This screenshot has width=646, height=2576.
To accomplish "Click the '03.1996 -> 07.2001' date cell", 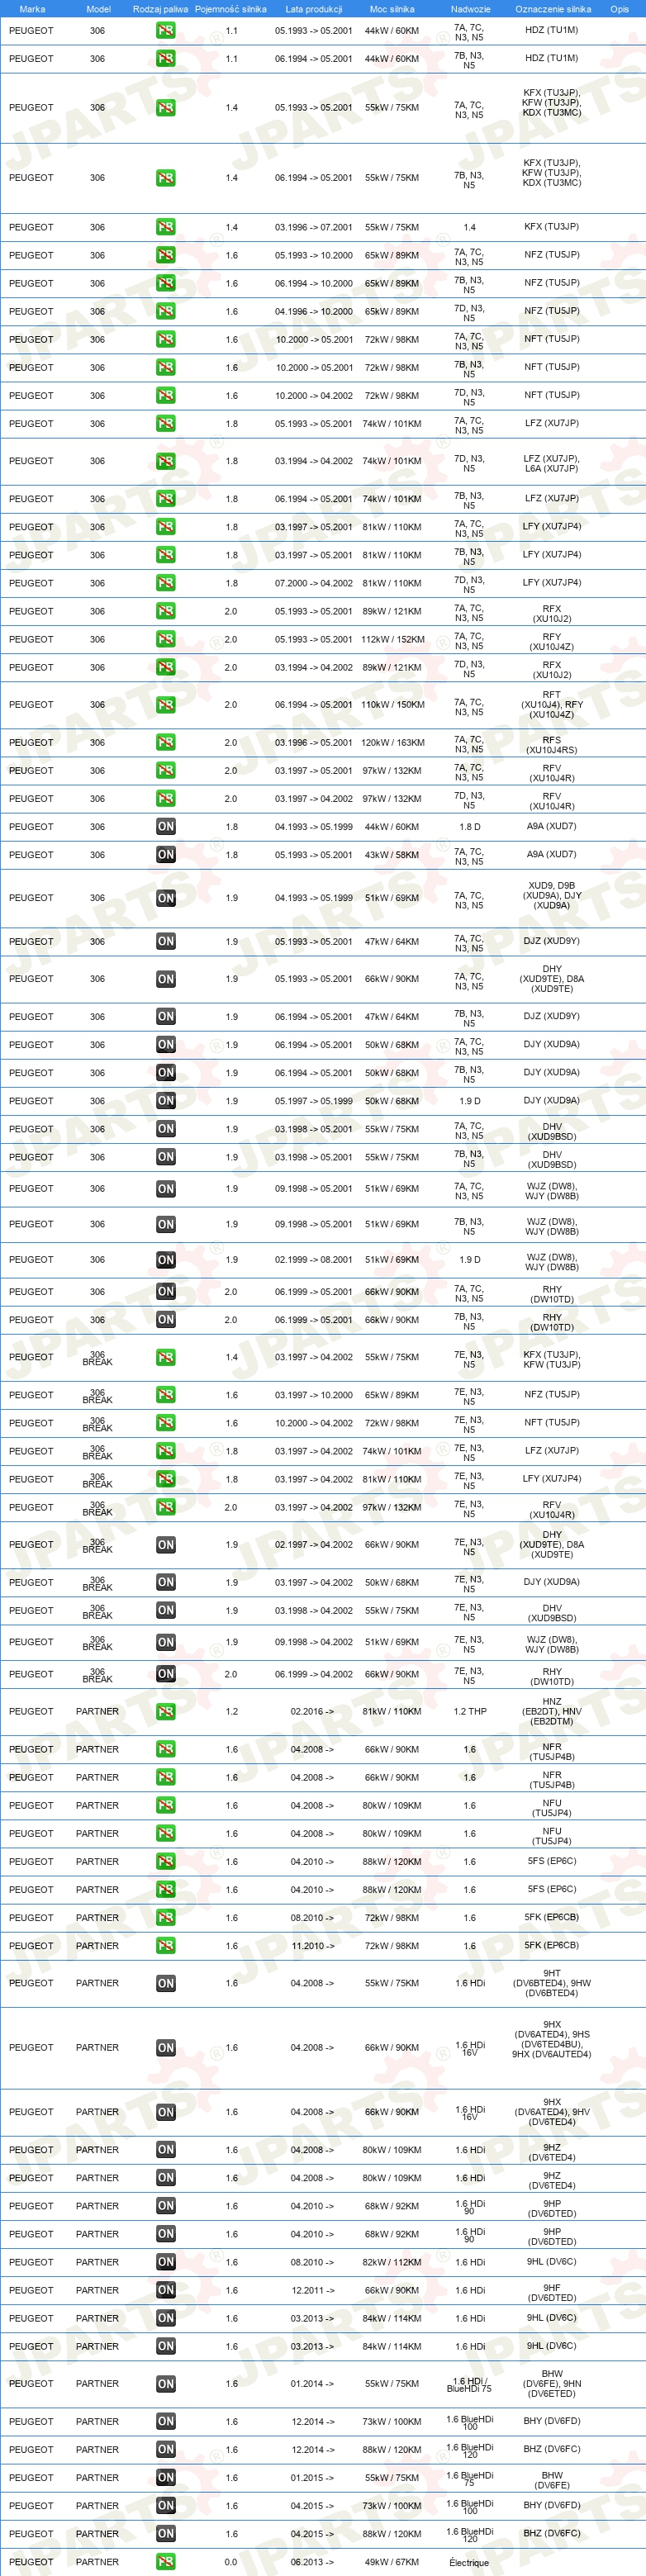I will pos(314,228).
